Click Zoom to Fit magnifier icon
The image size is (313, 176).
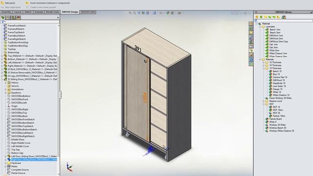pos(130,13)
